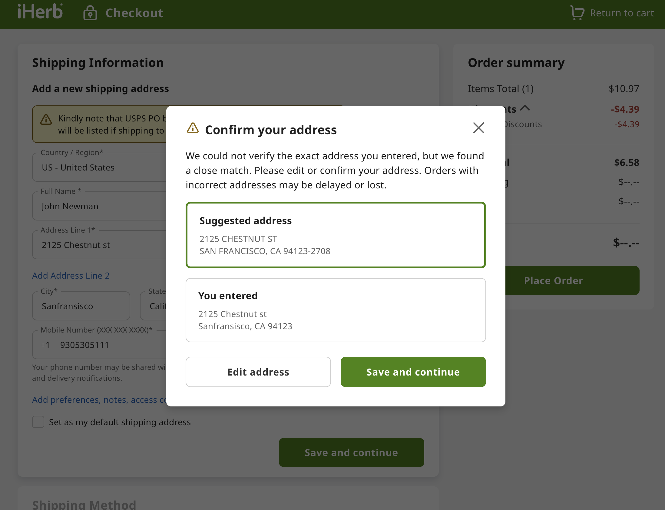This screenshot has height=510, width=665.
Task: Select the Suggested address option
Action: point(335,234)
